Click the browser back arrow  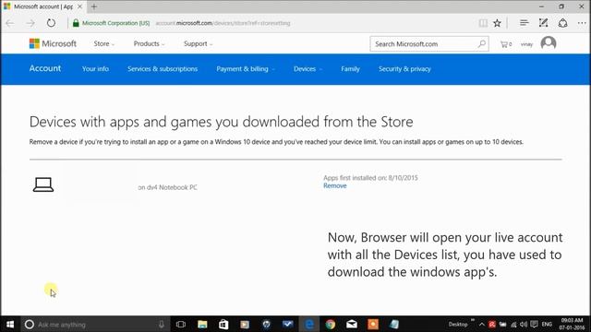(x=10, y=23)
